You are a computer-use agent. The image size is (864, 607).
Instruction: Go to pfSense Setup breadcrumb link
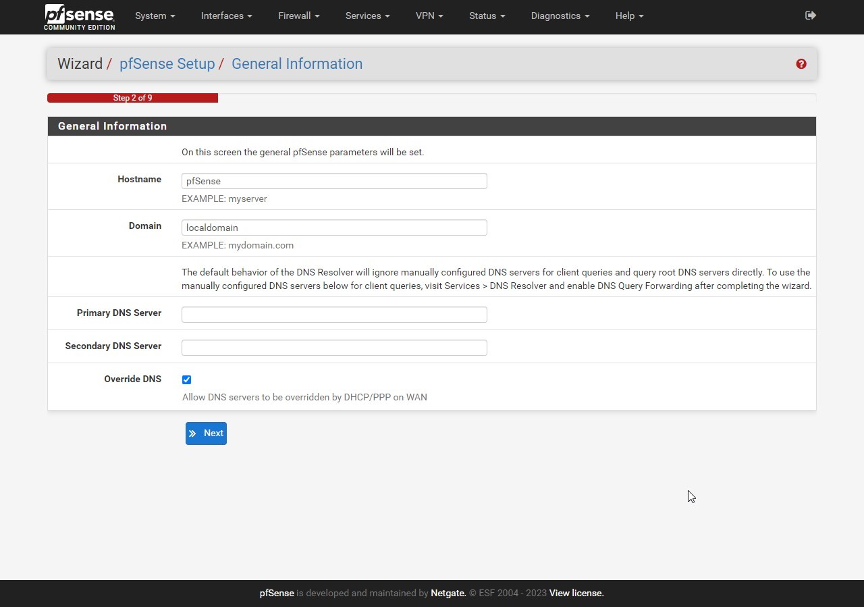pos(167,64)
